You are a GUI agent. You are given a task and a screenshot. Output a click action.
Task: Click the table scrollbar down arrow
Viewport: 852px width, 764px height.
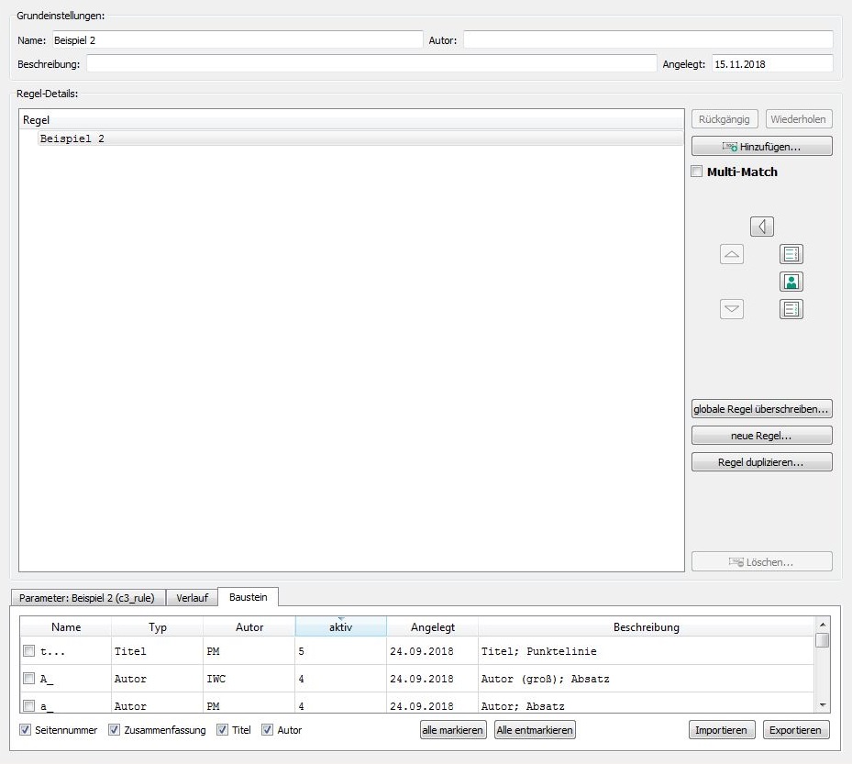[x=822, y=704]
